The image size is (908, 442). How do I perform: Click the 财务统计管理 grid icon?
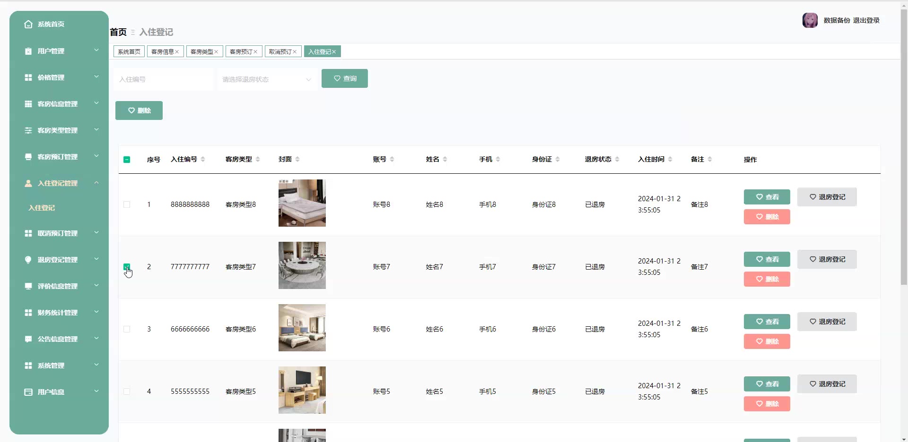point(28,313)
